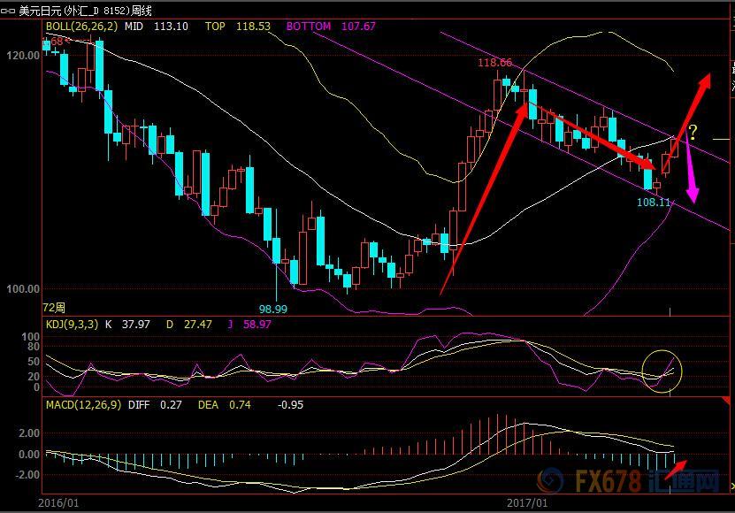The width and height of the screenshot is (735, 513).
Task: Open KDJ(9,3,3) indicator parameters label
Action: (72, 324)
